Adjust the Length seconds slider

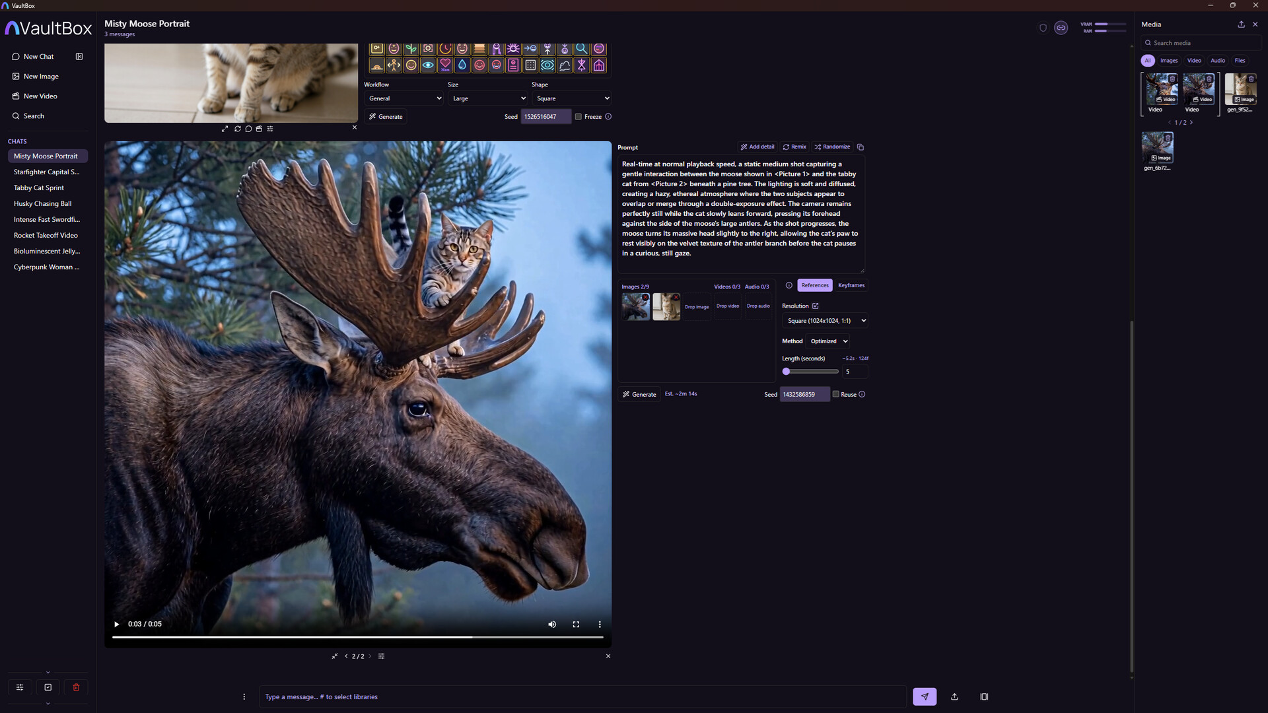810,372
